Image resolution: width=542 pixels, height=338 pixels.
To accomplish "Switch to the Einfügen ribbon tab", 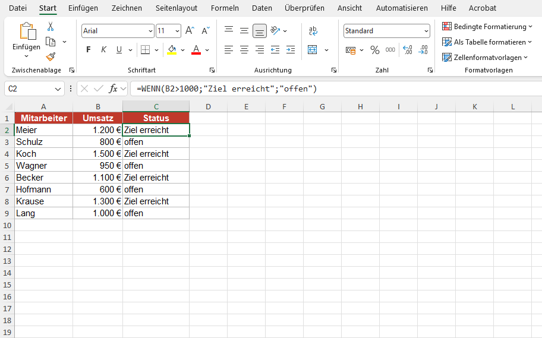I will pyautogui.click(x=83, y=8).
